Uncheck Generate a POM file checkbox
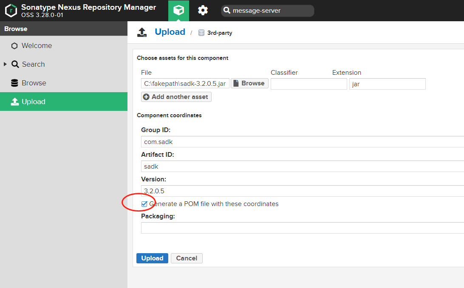464x288 pixels. 144,204
